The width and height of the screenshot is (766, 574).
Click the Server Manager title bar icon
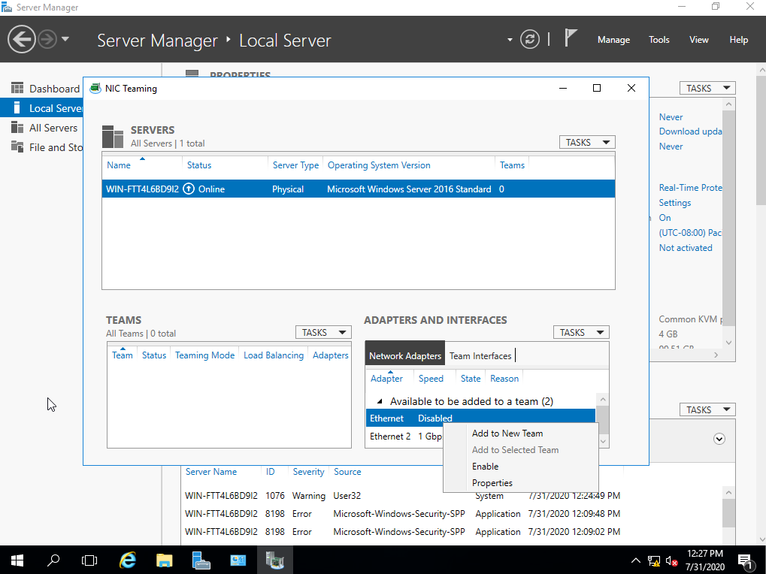click(7, 8)
